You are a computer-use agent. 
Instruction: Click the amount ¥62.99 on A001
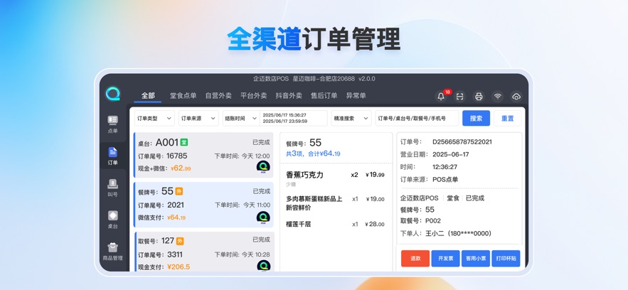pos(181,168)
